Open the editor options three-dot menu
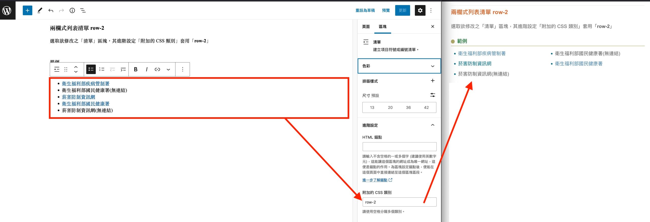This screenshot has width=650, height=222. pos(431,10)
